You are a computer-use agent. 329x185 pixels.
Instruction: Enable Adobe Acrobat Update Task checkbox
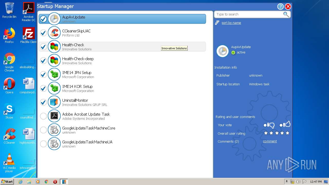[x=43, y=116]
